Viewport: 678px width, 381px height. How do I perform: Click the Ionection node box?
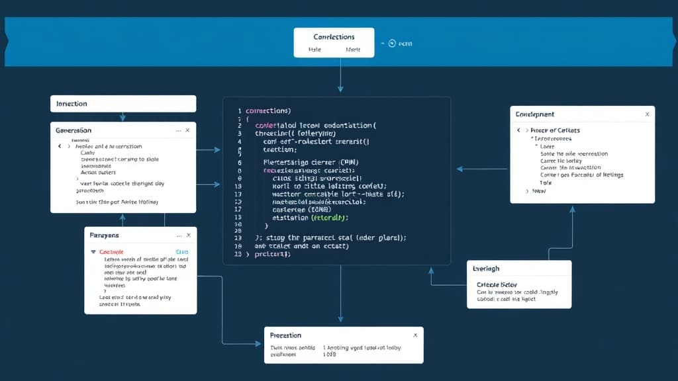click(123, 104)
